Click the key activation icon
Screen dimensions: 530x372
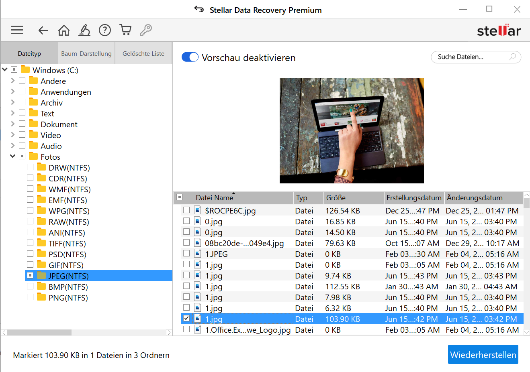pyautogui.click(x=146, y=30)
